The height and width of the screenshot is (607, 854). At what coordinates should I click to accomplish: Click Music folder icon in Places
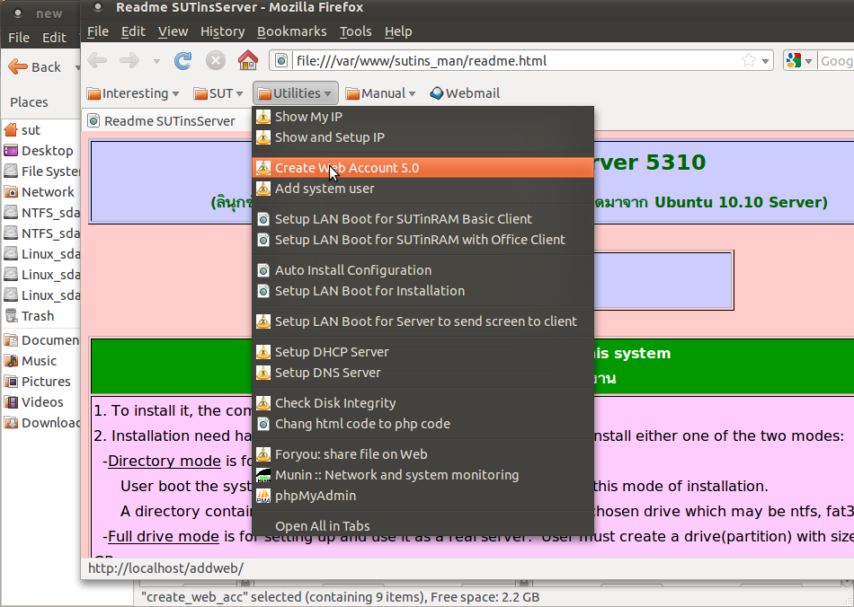(11, 361)
